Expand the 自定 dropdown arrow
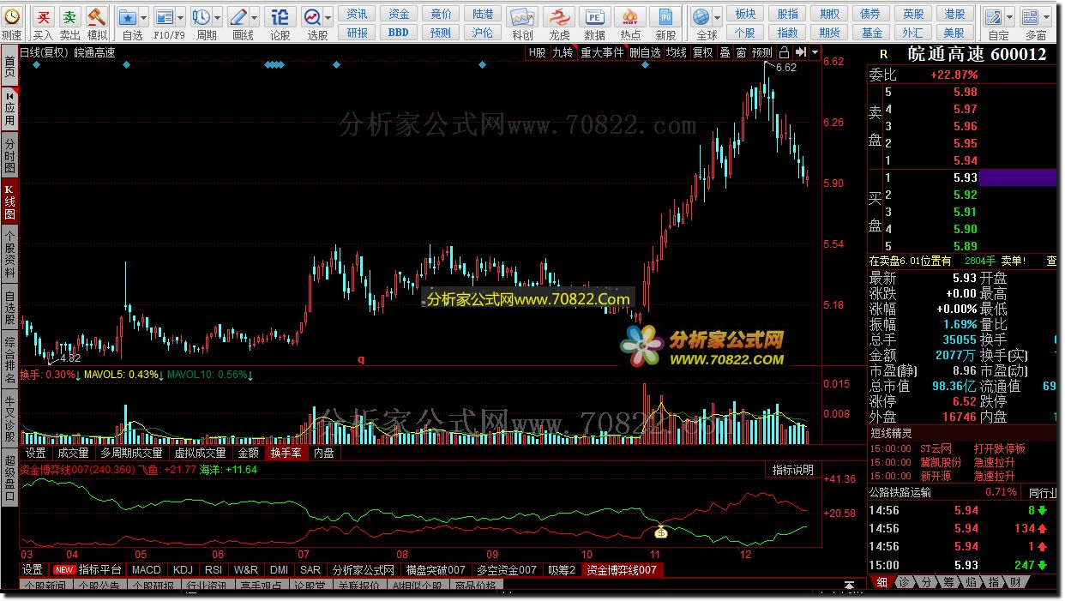The width and height of the screenshot is (1065, 601). coord(1010,17)
